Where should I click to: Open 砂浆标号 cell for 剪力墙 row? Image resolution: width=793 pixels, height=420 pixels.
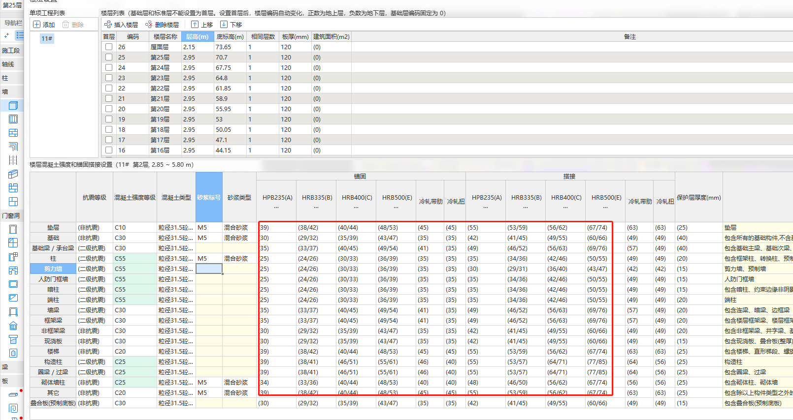[x=209, y=269]
